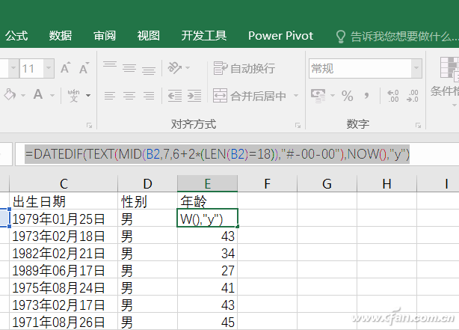The image size is (459, 330).
Task: Open the merge and center dropdown arrow
Action: pos(295,96)
